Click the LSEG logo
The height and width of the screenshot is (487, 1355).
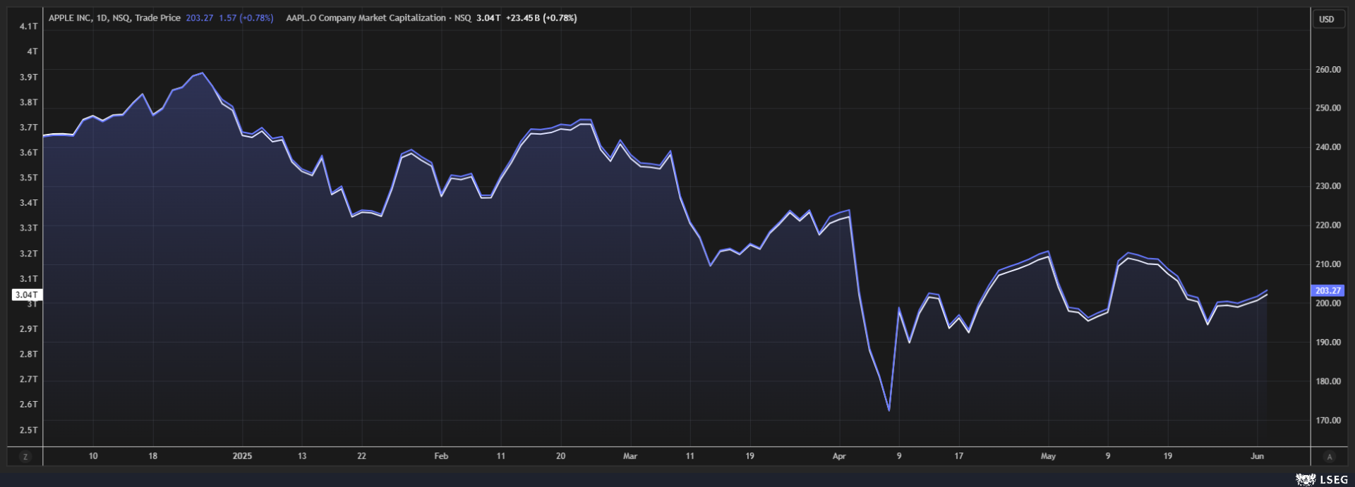click(x=1321, y=479)
